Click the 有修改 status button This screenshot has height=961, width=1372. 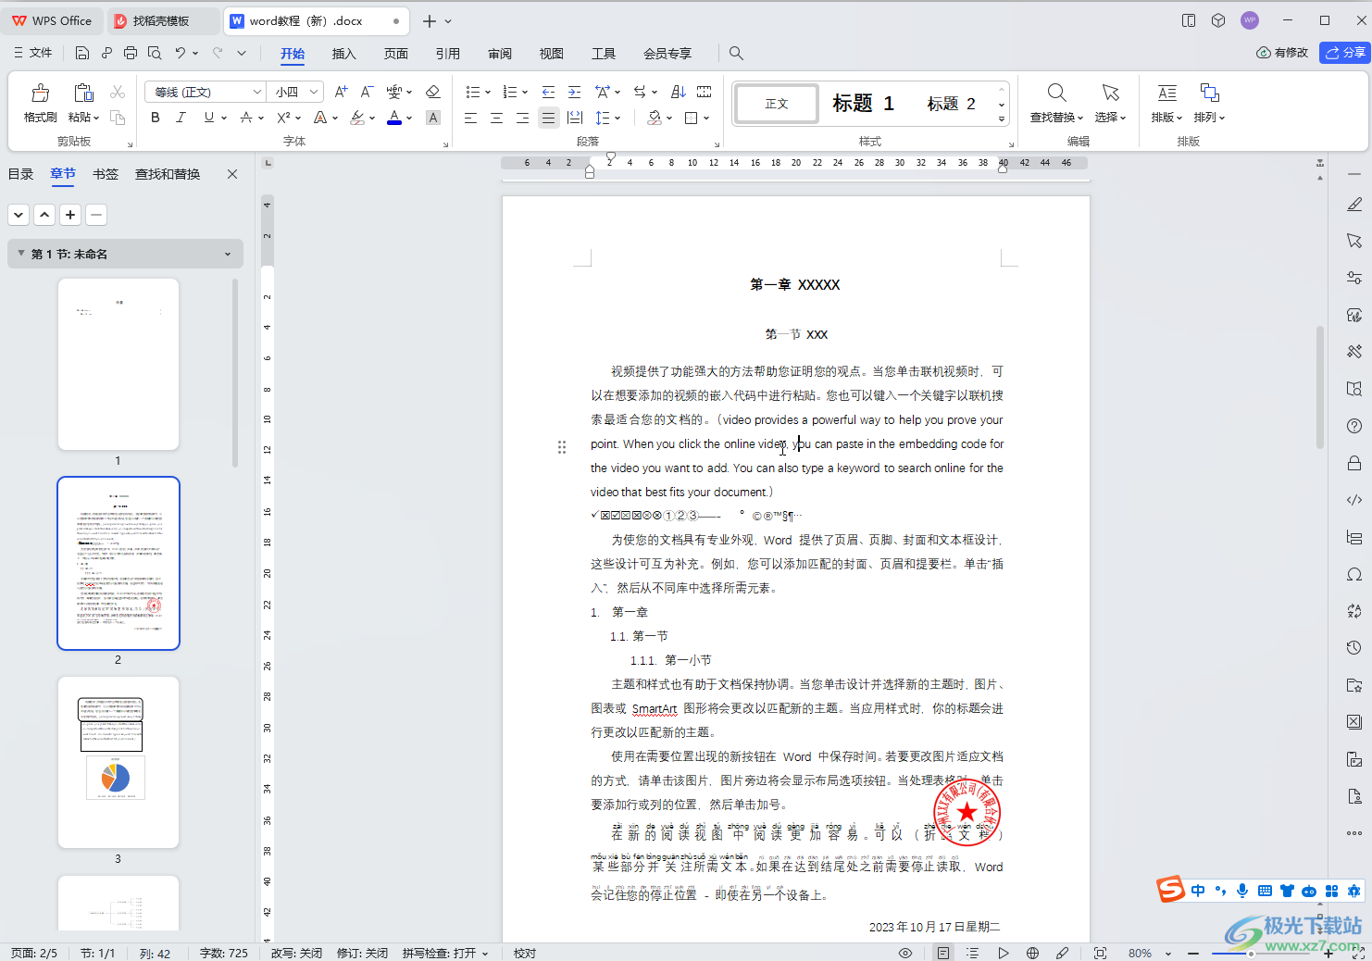pos(1282,53)
